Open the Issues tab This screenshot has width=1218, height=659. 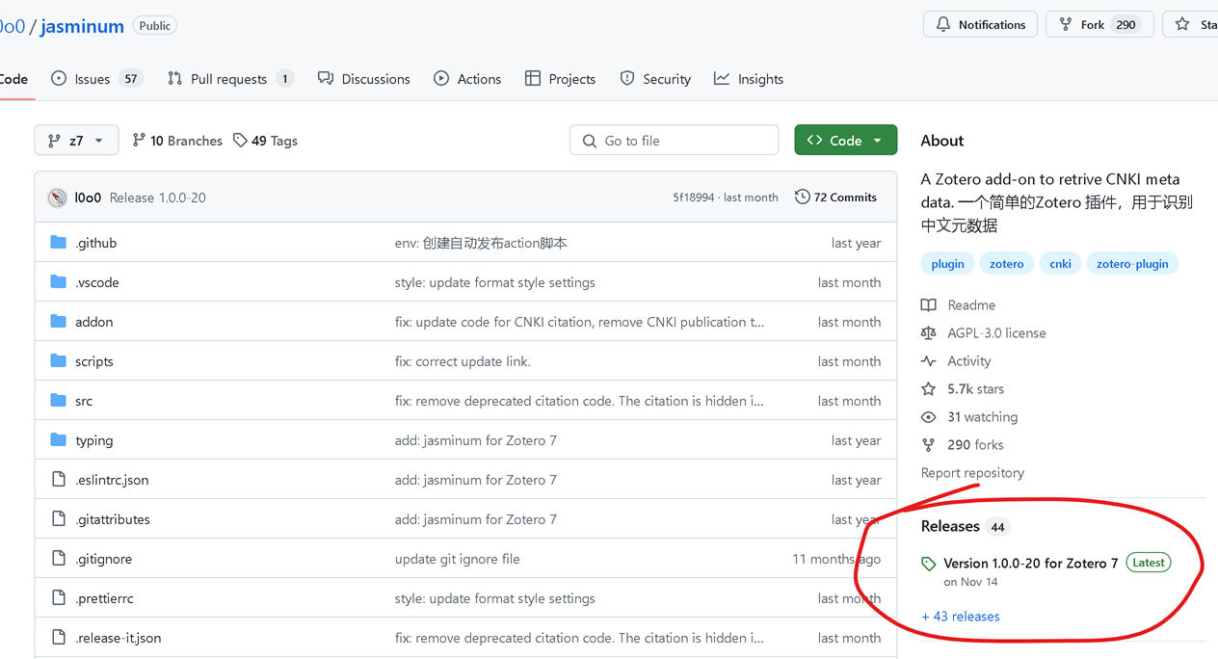[x=96, y=79]
